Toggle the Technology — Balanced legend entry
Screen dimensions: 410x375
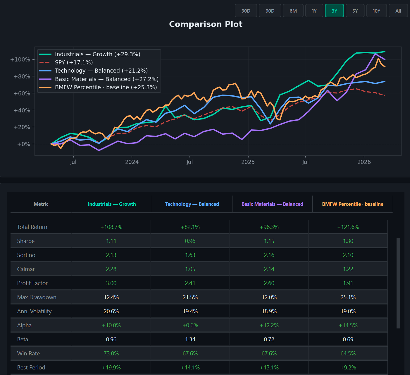pyautogui.click(x=101, y=71)
